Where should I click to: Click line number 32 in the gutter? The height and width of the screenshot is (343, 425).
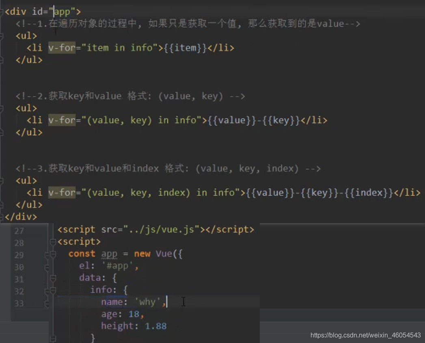(19, 291)
